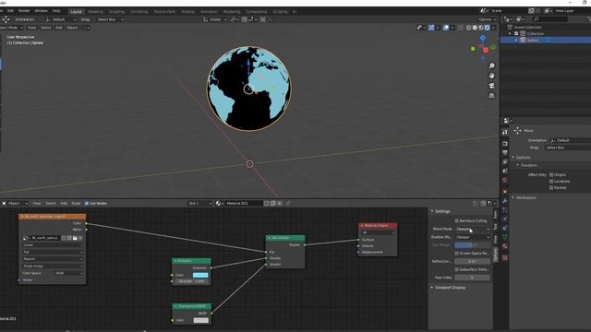The height and width of the screenshot is (332, 591).
Task: Click the outliner filter funnel icon
Action: point(589,18)
